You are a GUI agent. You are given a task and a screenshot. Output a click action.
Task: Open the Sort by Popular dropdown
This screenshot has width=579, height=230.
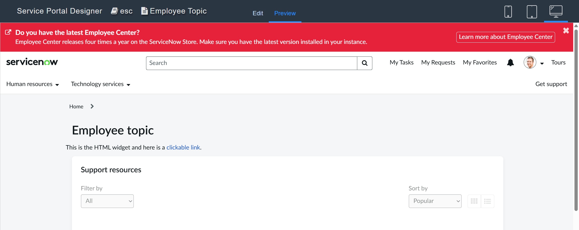[x=435, y=201]
